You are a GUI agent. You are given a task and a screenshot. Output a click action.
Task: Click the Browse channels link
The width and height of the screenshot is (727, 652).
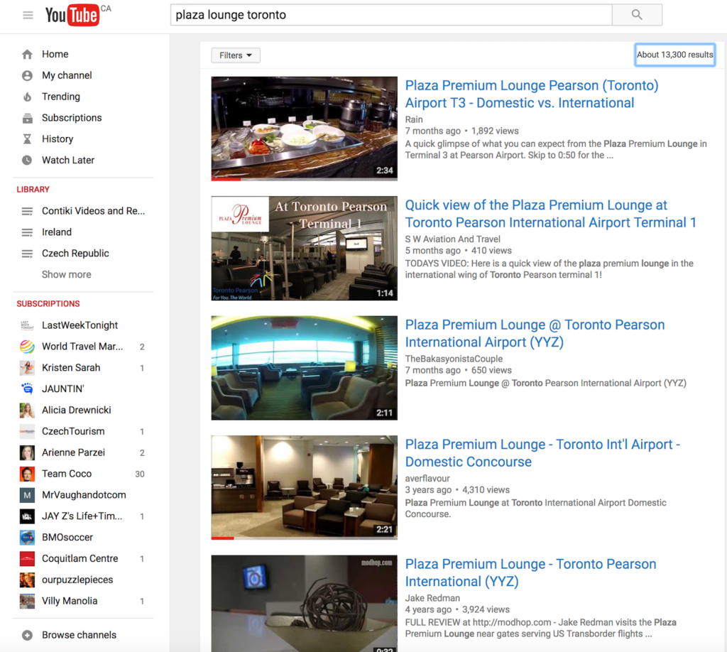pyautogui.click(x=79, y=635)
